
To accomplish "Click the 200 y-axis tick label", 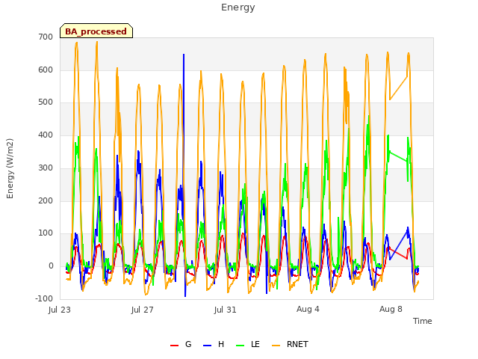I will pyautogui.click(x=46, y=200).
